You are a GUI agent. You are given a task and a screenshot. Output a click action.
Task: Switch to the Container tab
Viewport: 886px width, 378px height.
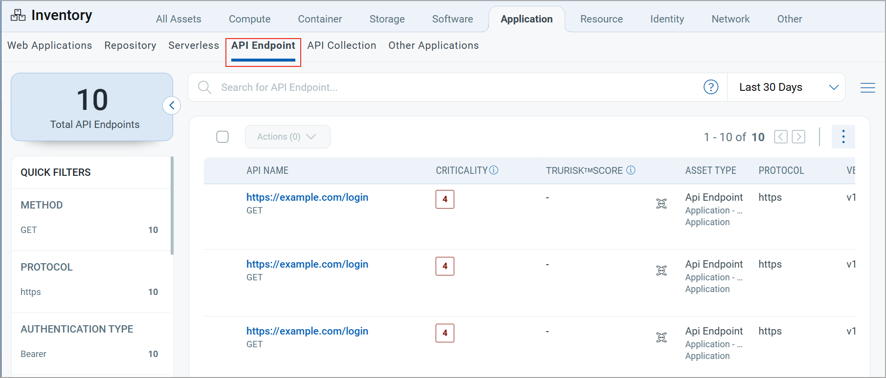point(320,19)
